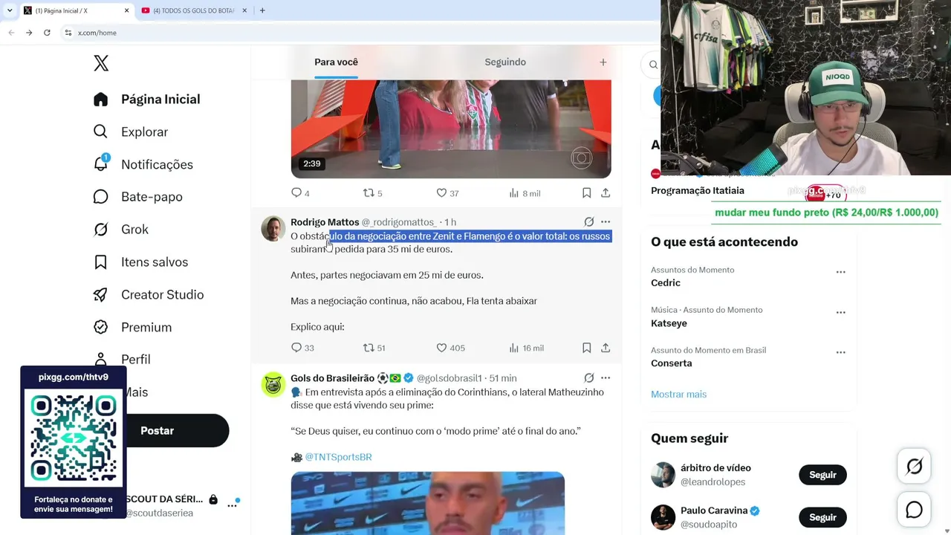Viewport: 951px width, 535px height.
Task: Repost the Rodrigo Mattos post
Action: [369, 348]
